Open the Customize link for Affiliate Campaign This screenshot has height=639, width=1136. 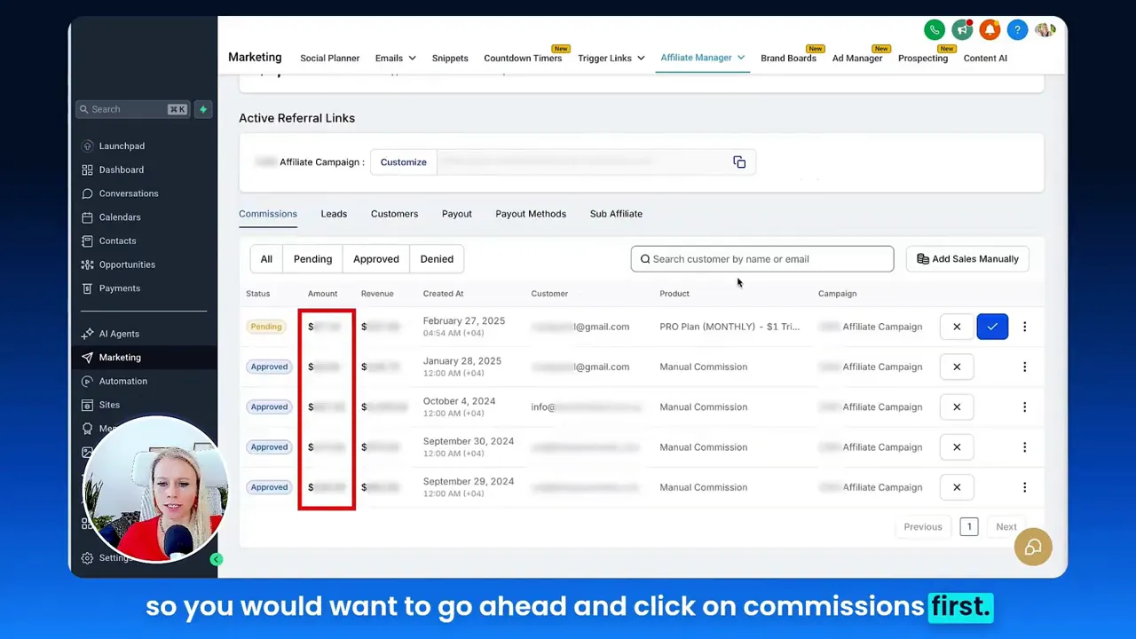tap(403, 162)
